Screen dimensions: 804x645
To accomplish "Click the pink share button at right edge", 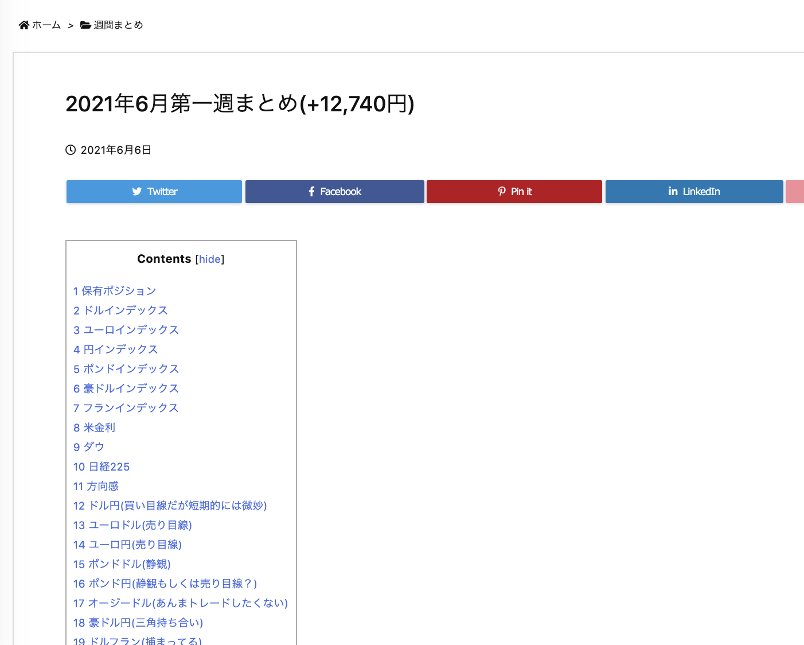I will (x=795, y=192).
